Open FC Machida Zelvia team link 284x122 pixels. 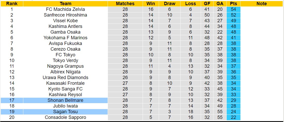coord(65,9)
